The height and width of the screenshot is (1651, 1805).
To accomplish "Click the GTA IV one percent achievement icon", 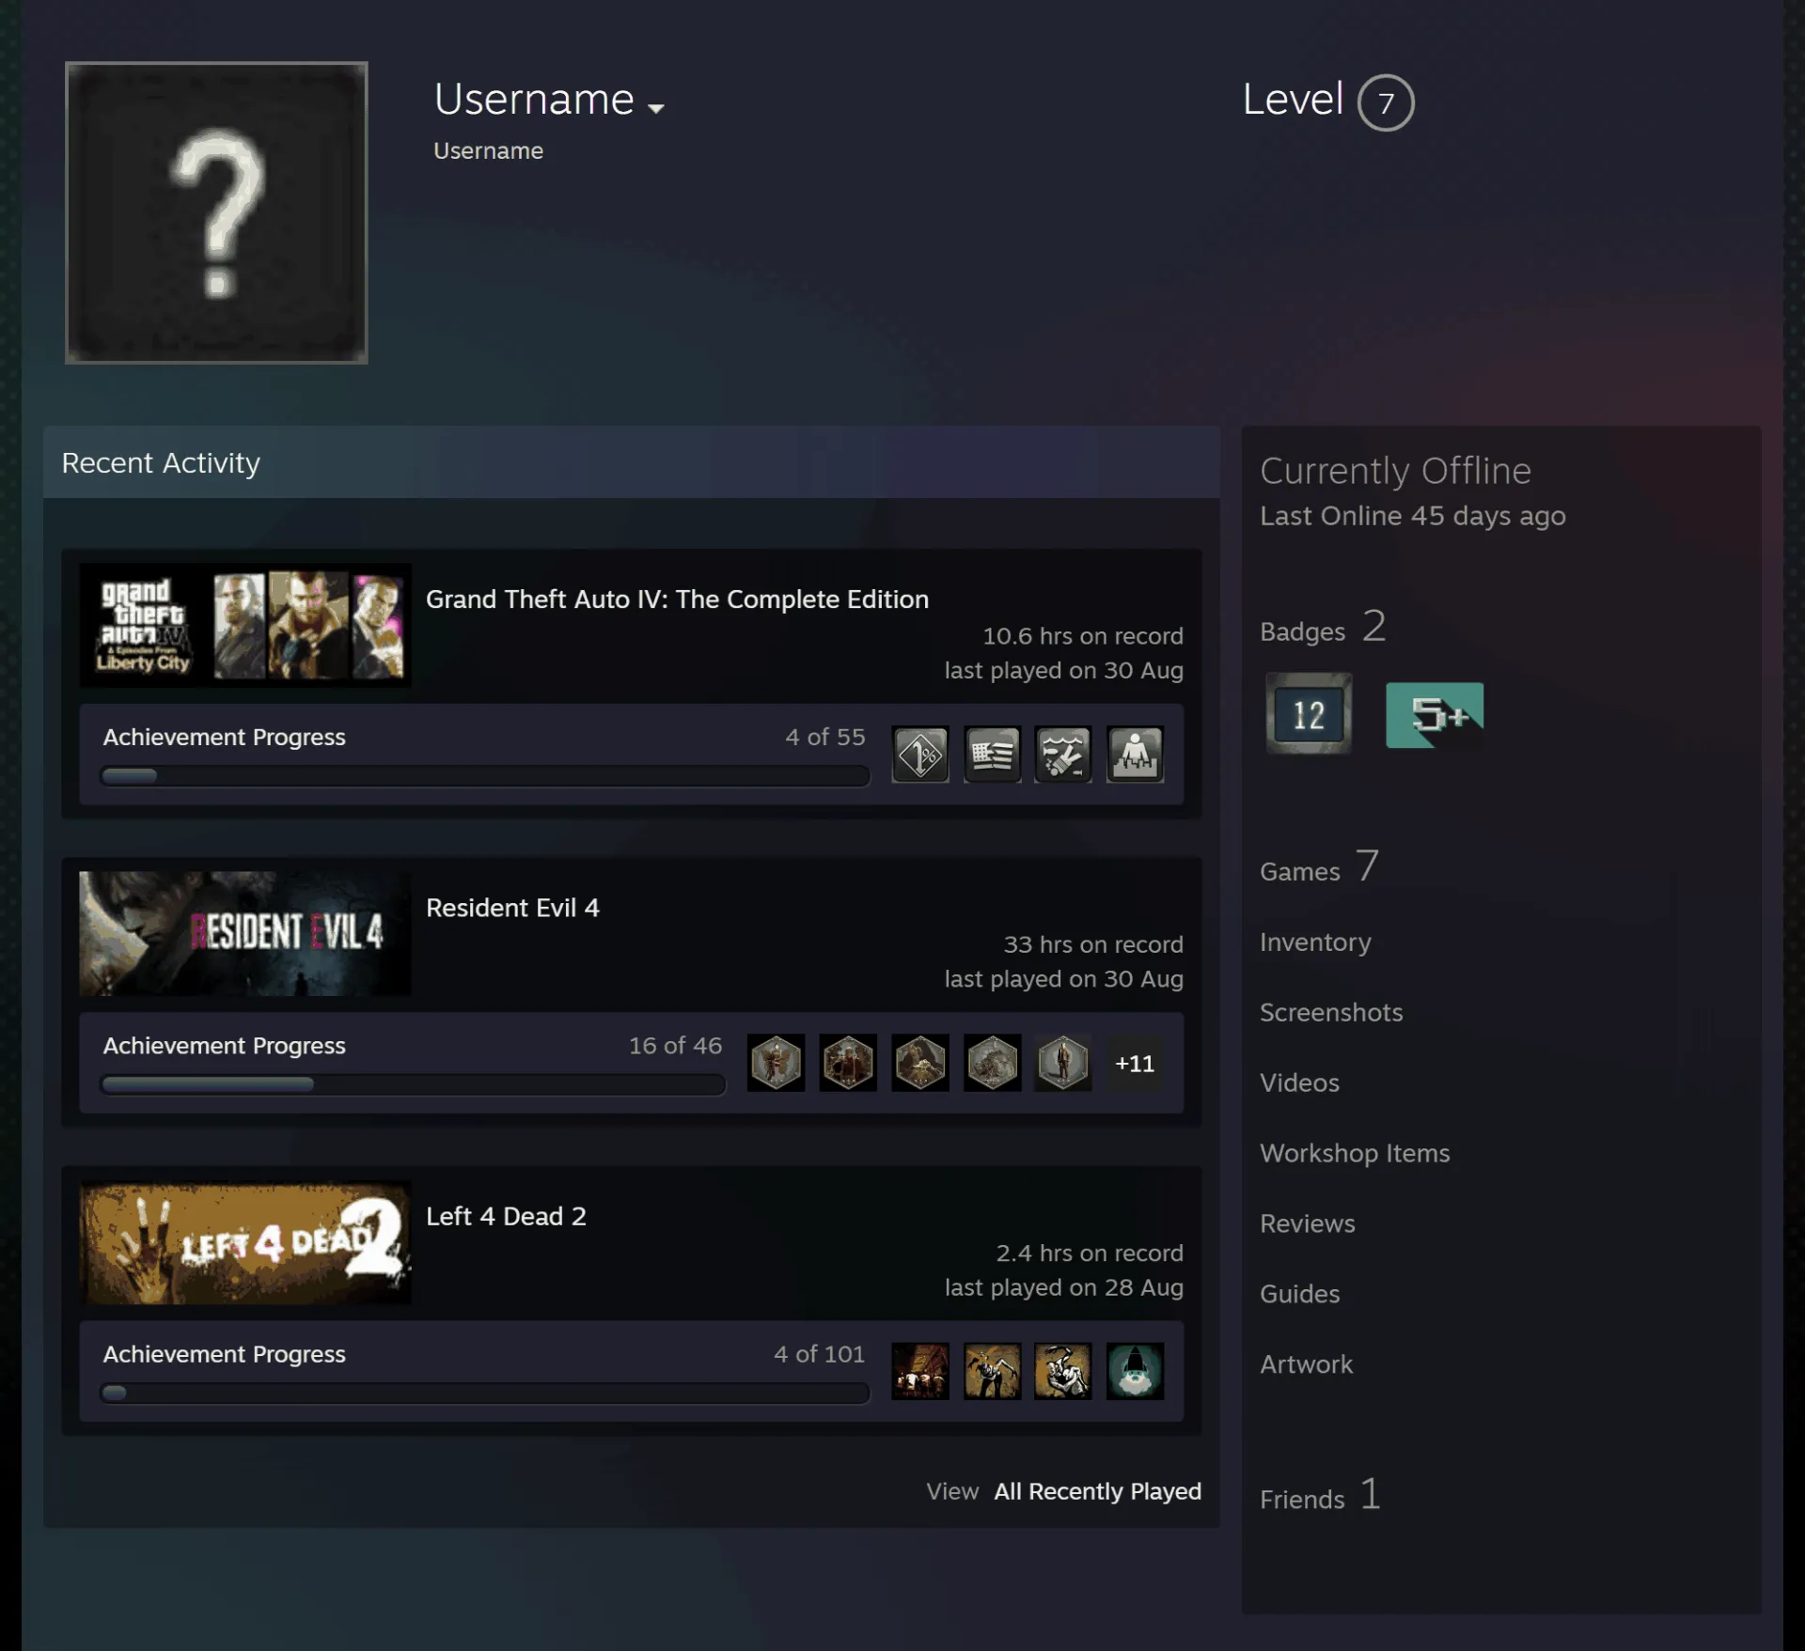I will pos(919,754).
